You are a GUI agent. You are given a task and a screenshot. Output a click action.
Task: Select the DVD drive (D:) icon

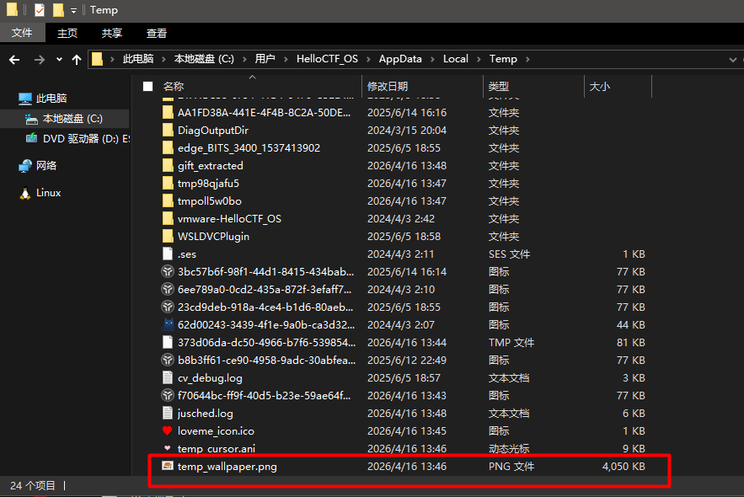coord(31,138)
